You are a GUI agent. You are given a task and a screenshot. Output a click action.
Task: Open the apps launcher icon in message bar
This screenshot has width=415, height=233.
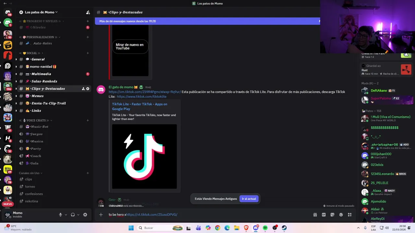[350, 215]
